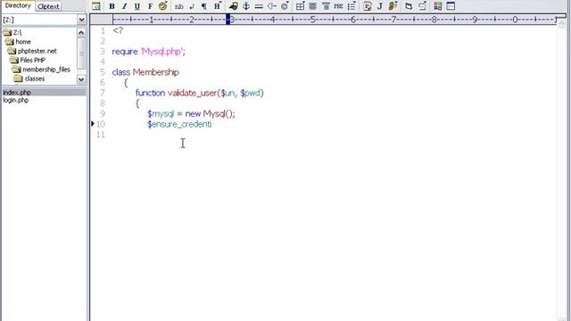Click ruler tab marker at column 3
This screenshot has width=571, height=321.
point(228,20)
